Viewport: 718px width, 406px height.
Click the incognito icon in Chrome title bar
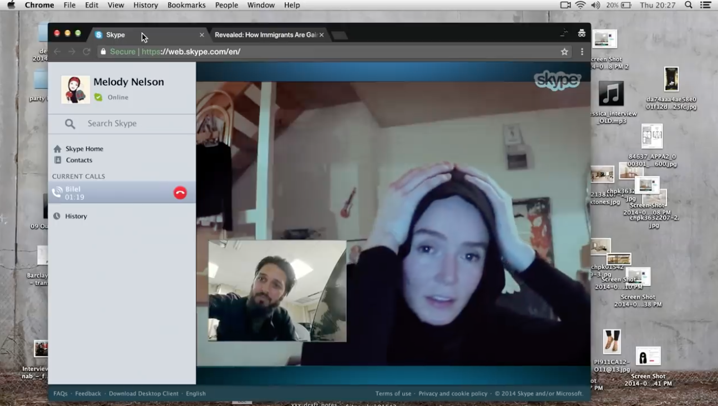click(582, 33)
